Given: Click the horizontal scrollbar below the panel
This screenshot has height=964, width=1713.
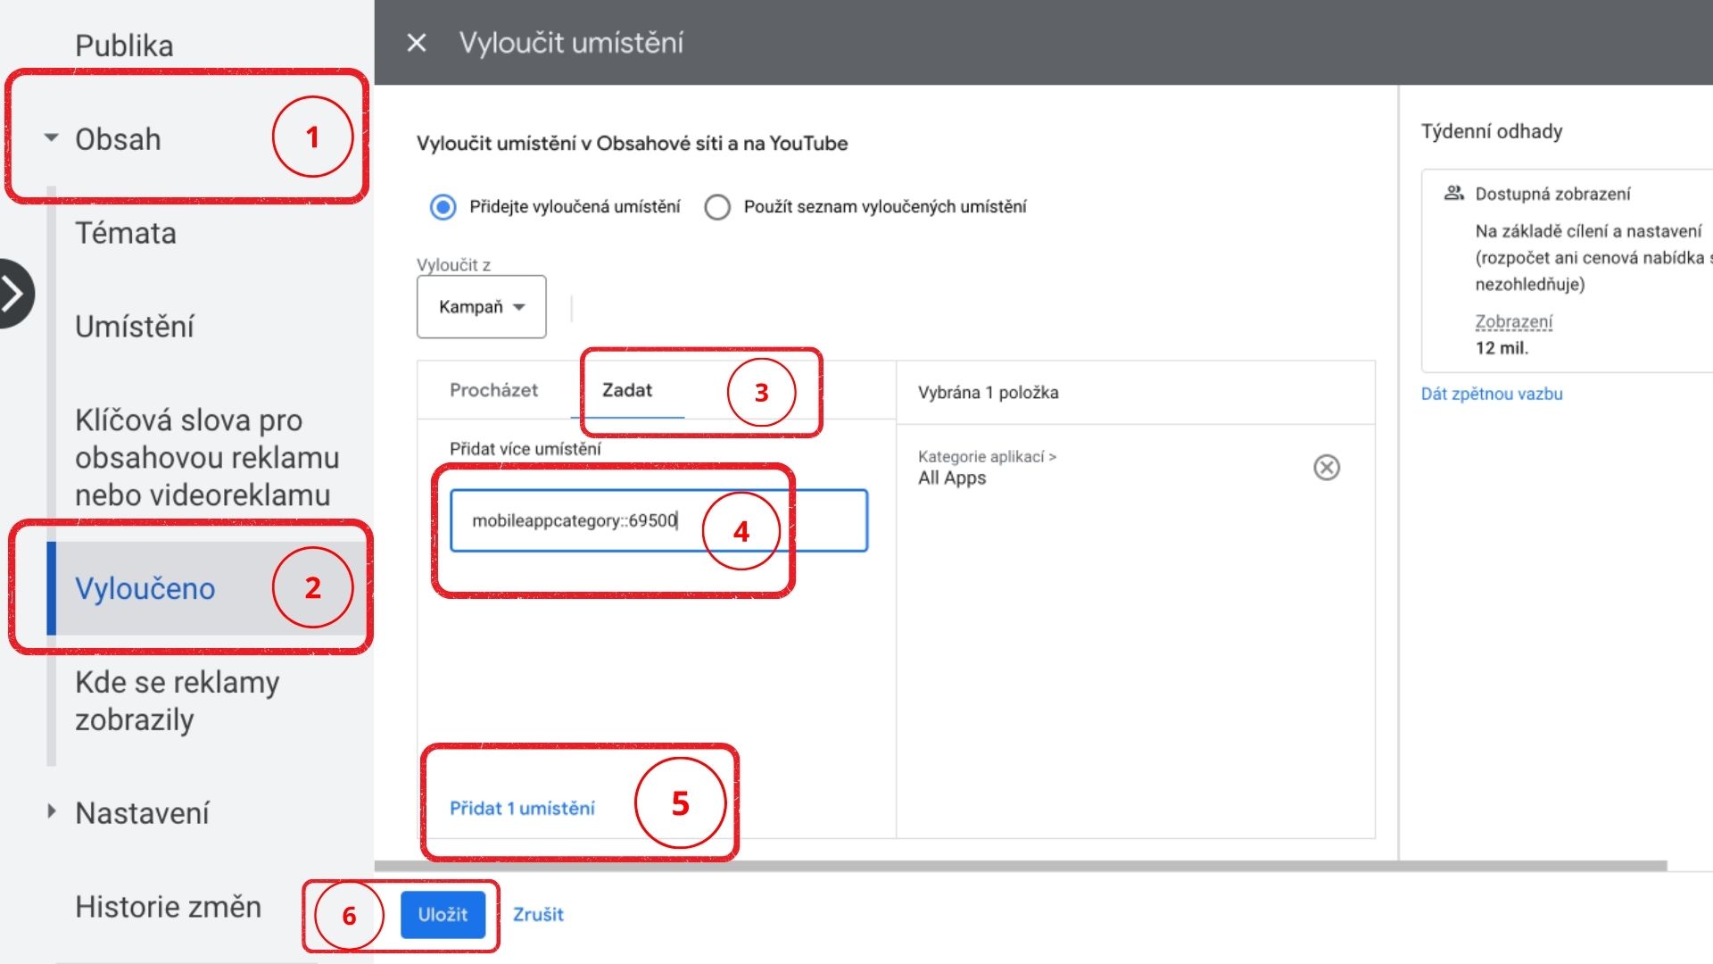Looking at the screenshot, I should tap(1021, 866).
